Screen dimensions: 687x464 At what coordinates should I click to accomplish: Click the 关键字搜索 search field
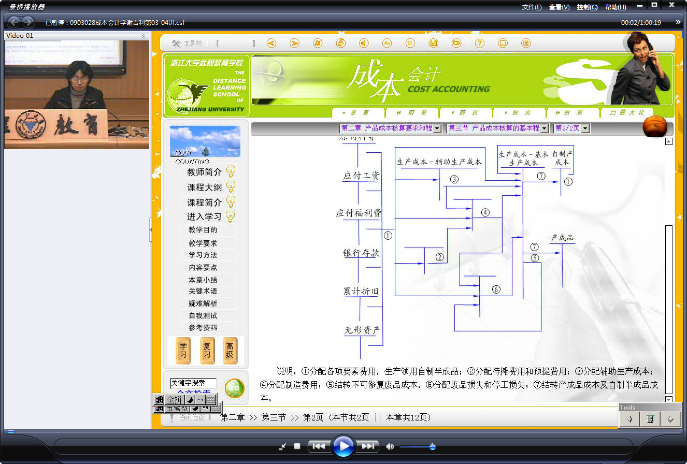pyautogui.click(x=193, y=383)
